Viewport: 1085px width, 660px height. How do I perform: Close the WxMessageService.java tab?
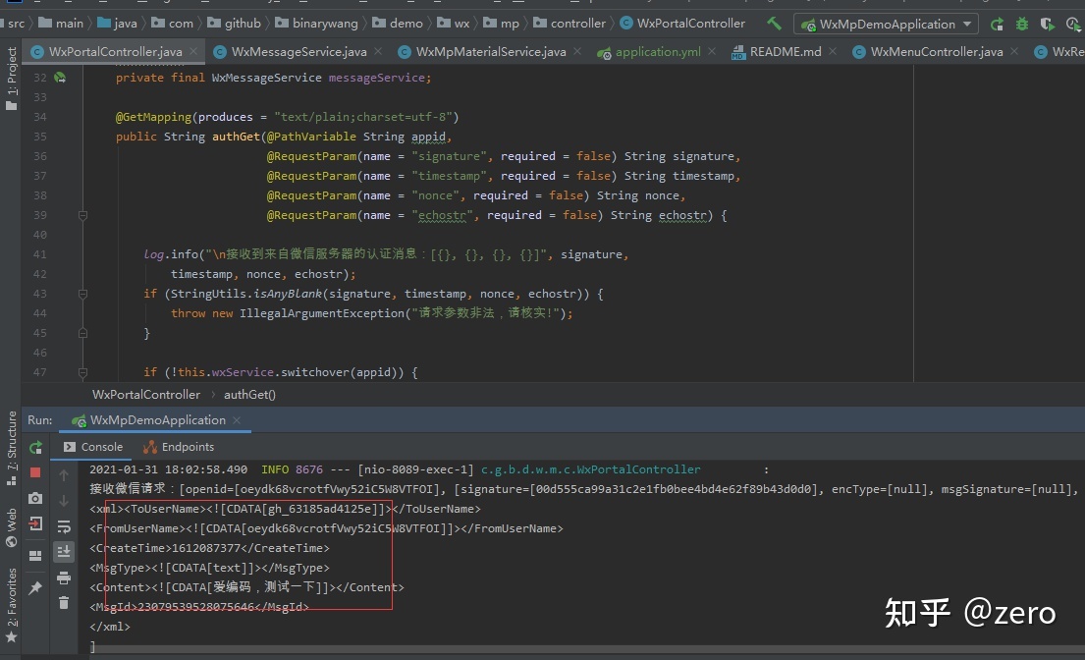pyautogui.click(x=378, y=51)
